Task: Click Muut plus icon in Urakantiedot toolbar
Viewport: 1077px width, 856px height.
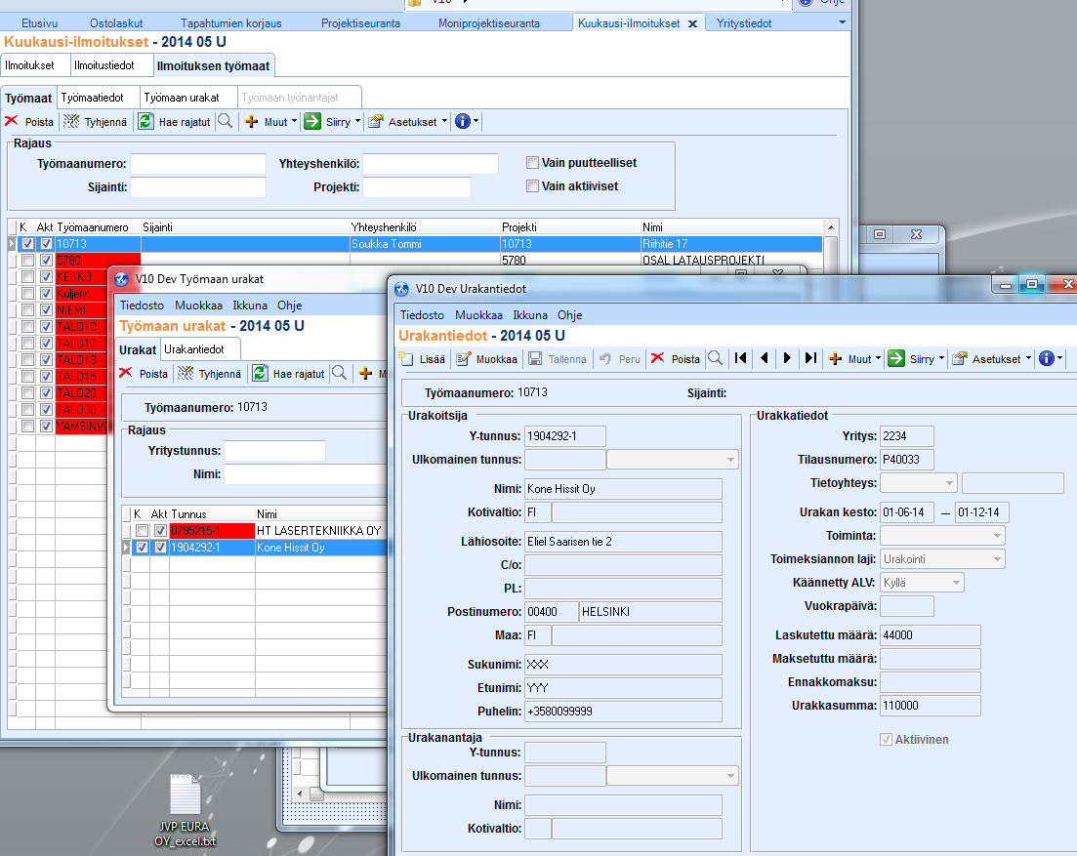Action: pos(835,358)
